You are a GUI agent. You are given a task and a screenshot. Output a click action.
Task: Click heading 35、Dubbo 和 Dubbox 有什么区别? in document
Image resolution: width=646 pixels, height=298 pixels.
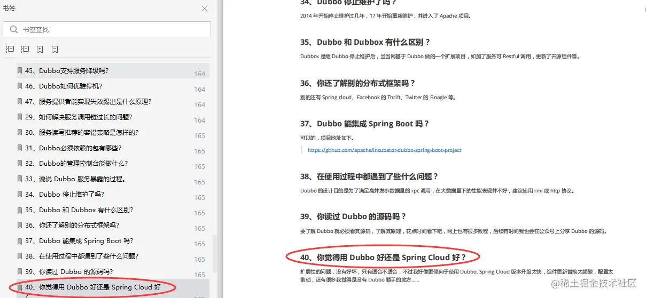point(365,42)
